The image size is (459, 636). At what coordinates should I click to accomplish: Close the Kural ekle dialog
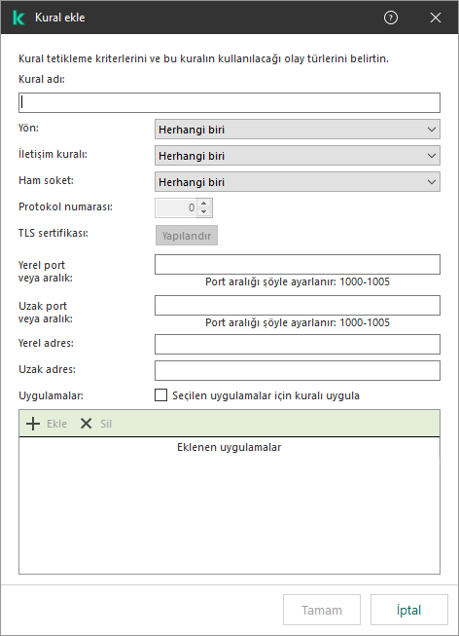click(436, 18)
